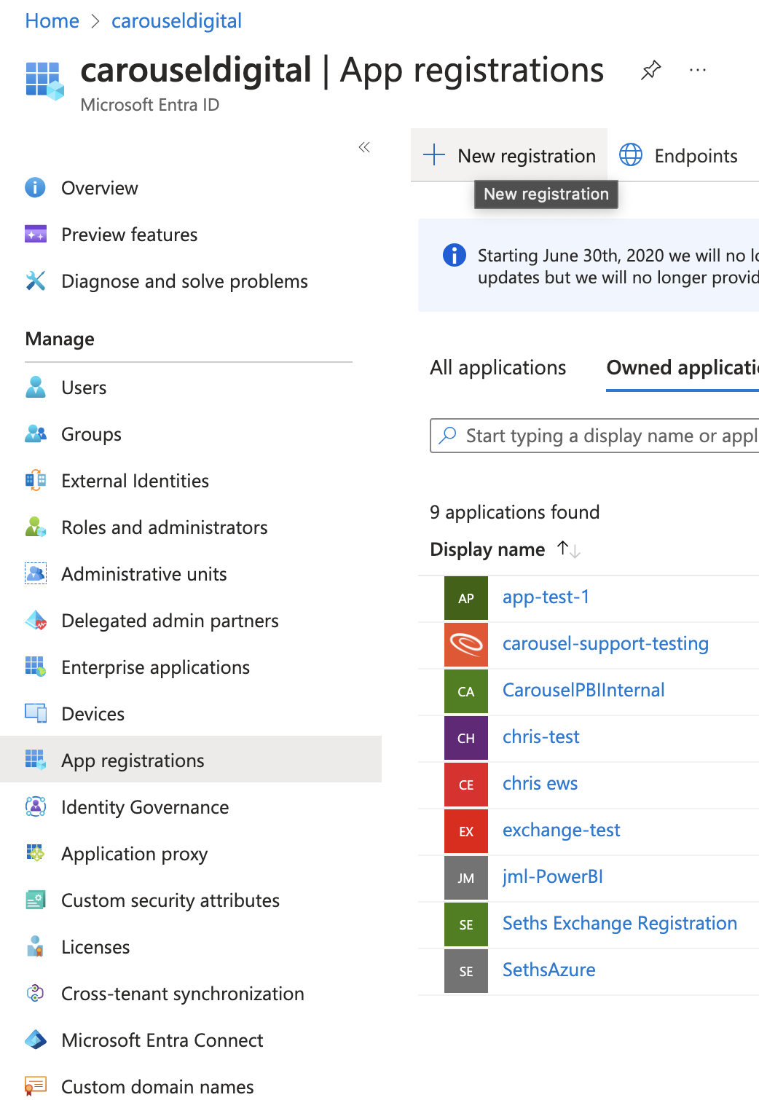
Task: Click the Administrative units icon
Action: pos(35,574)
